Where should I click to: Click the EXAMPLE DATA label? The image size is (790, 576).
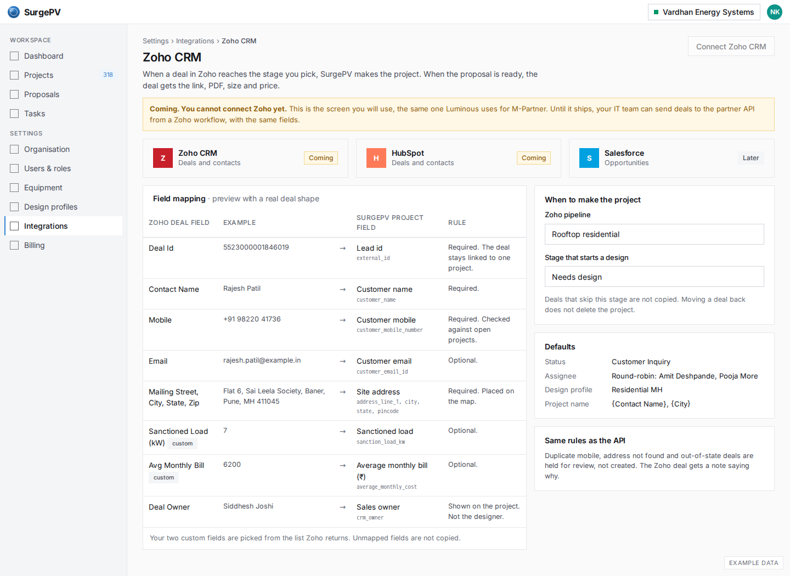(753, 563)
